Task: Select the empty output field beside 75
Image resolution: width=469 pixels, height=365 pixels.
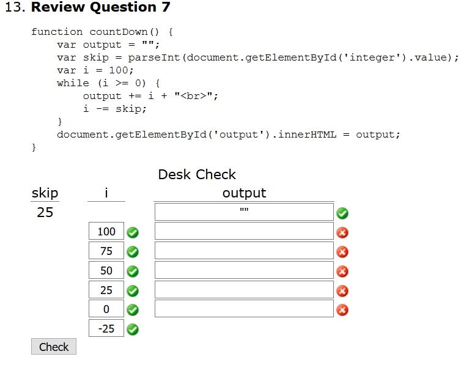Action: point(244,251)
